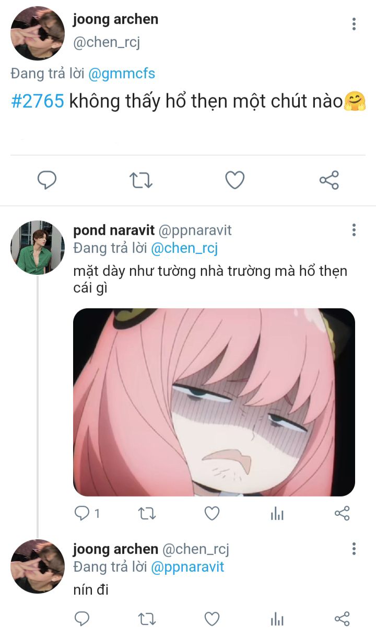Screen dimensions: 376x635
Task: Reply to the 'nín đi' tweet
Action: (x=82, y=619)
